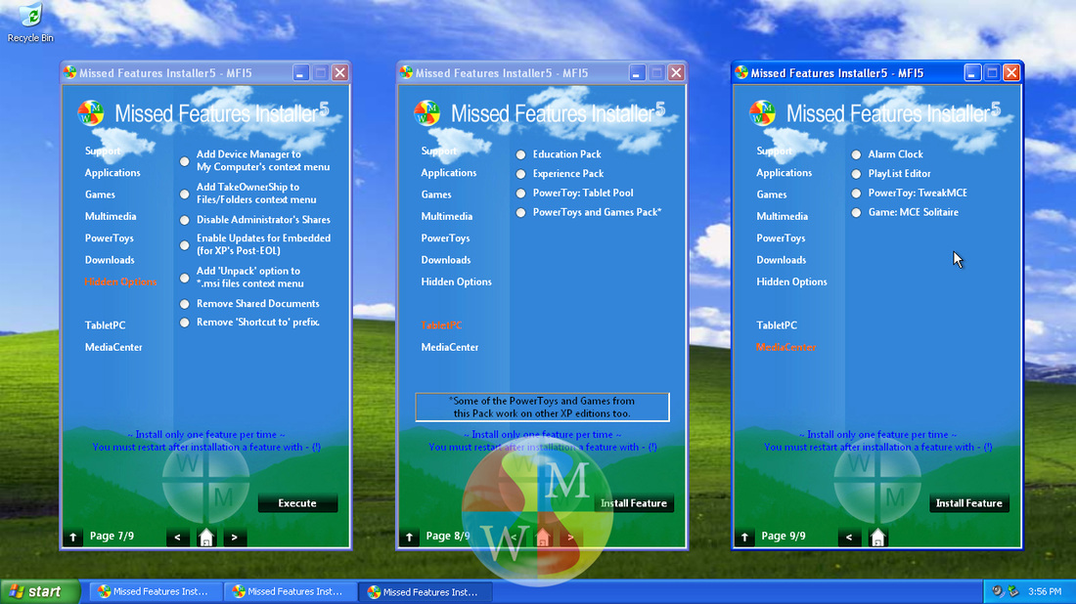
Task: Click the up arrow beside Page 7/9
Action: coord(72,537)
